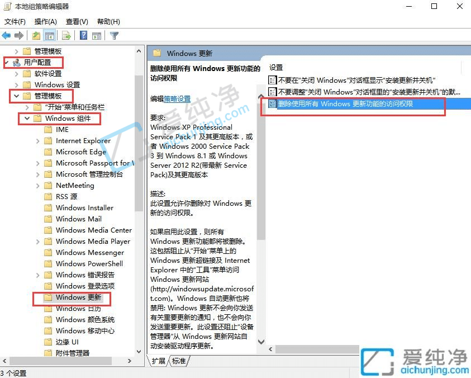Click the tree panel scrollbar down arrow

[139, 351]
